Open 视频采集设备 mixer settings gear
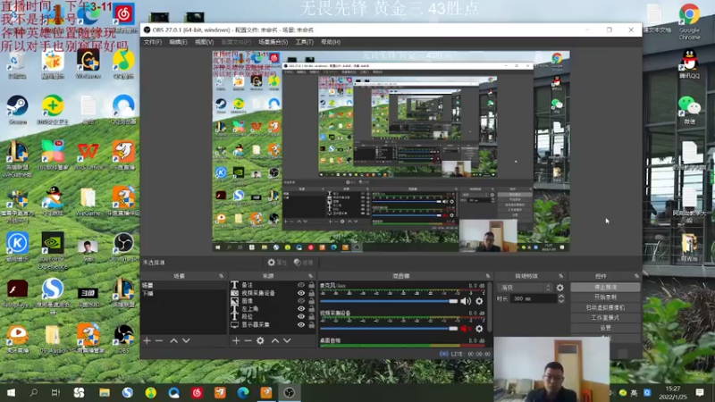715x402 pixels. (479, 328)
